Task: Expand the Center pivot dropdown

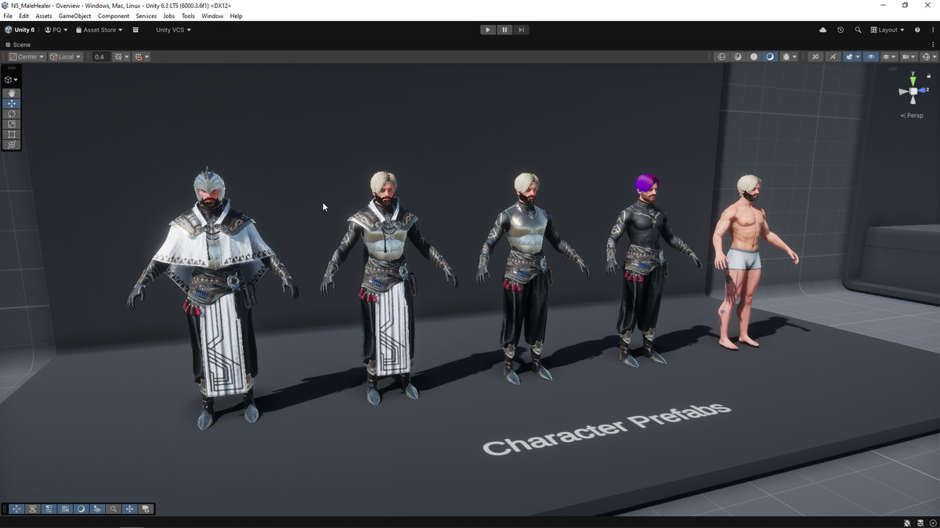Action: [27, 57]
